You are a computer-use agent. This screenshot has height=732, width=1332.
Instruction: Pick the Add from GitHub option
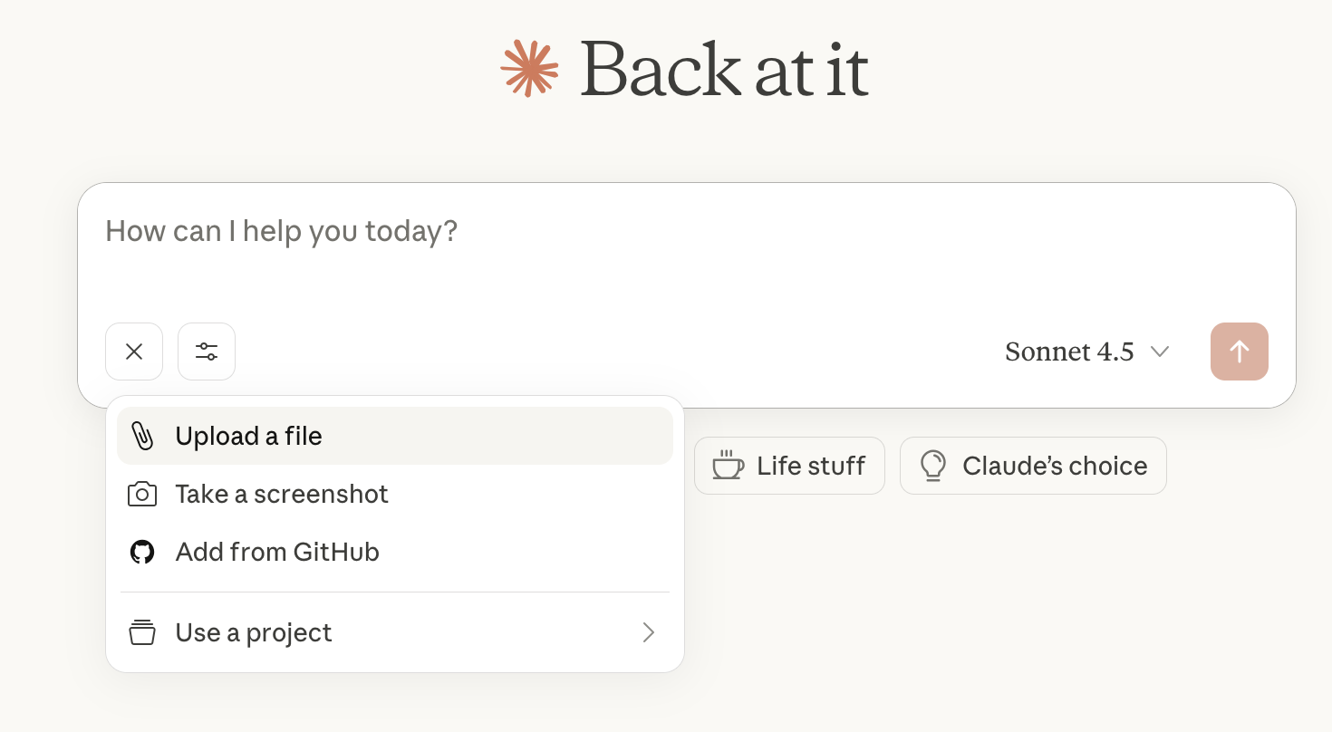coord(277,552)
